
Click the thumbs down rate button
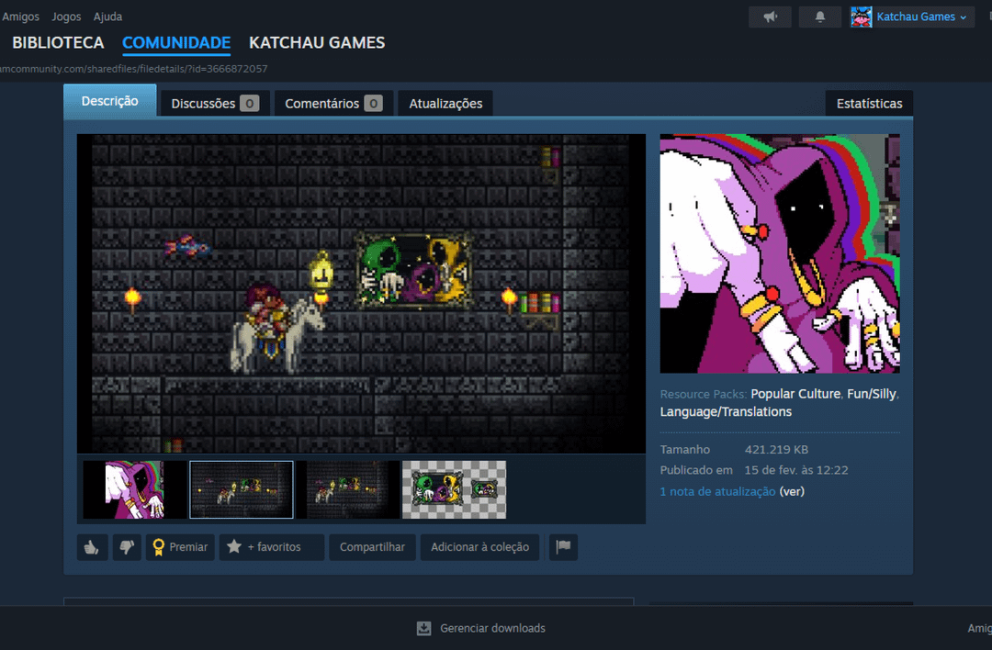(127, 547)
